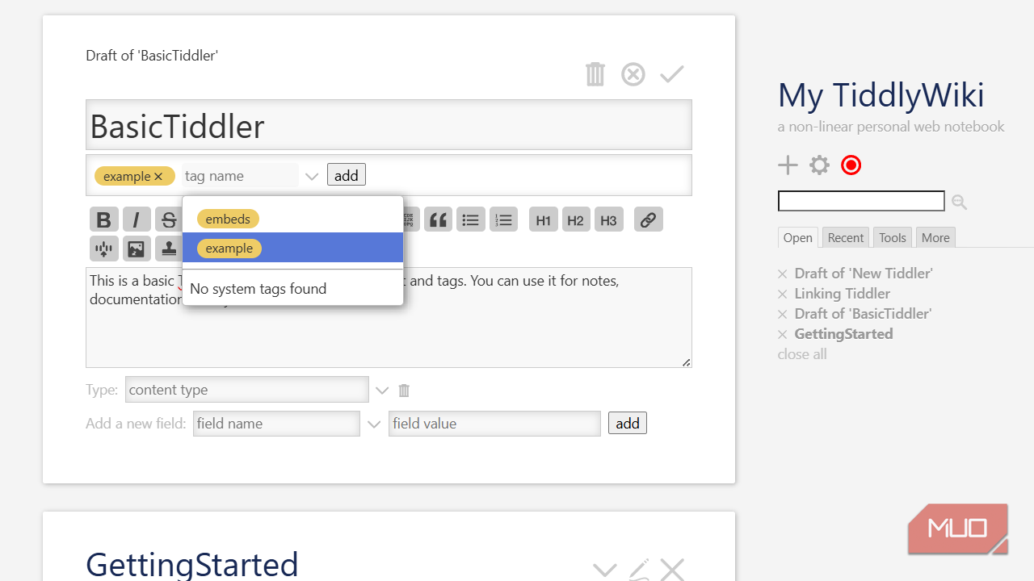
Task: Switch to the Tools sidebar tab
Action: (x=893, y=237)
